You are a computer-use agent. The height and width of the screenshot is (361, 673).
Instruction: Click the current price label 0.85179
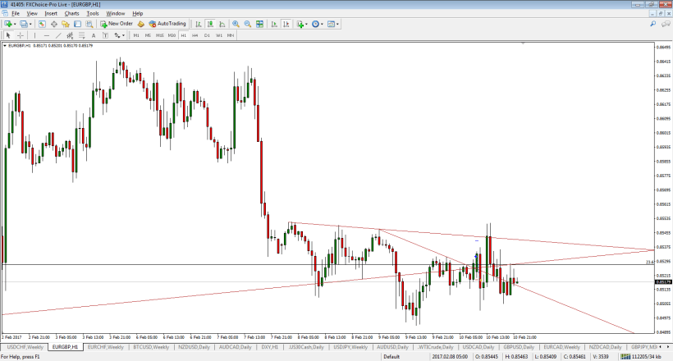pyautogui.click(x=663, y=282)
